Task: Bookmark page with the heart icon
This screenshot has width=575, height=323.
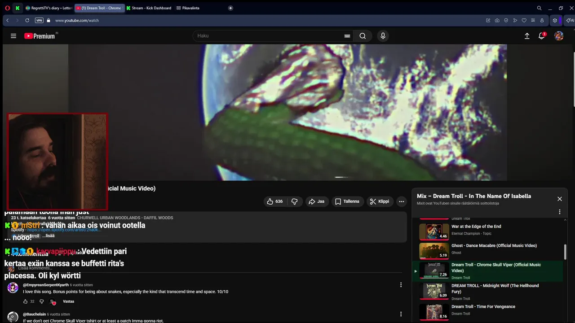Action: coord(524,20)
